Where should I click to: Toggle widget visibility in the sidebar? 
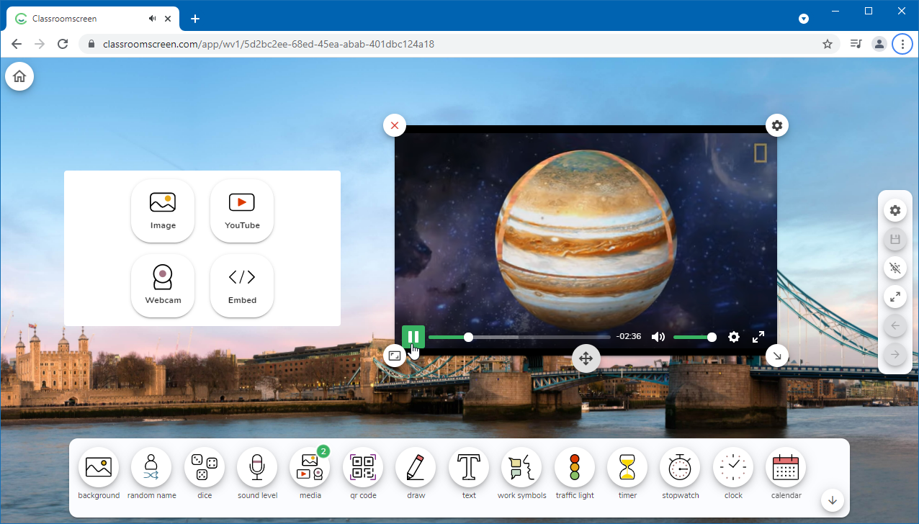895,268
